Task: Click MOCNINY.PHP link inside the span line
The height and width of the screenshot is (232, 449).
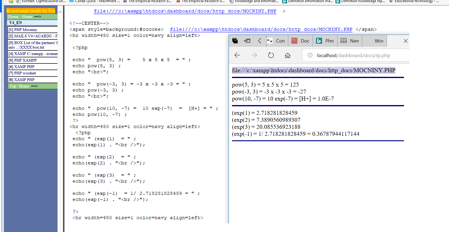Action: 261,29
